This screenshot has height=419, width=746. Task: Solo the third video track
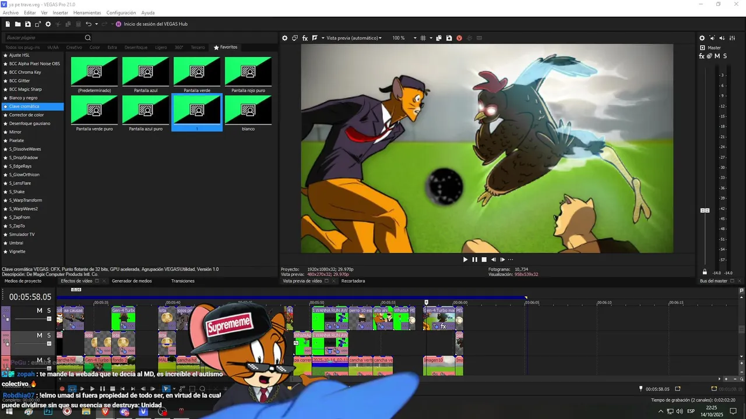point(49,360)
